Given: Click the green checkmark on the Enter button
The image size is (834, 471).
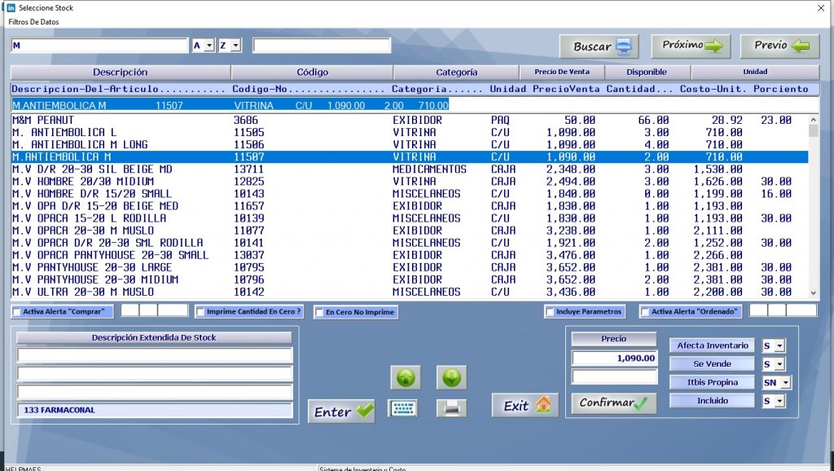Looking at the screenshot, I should tap(362, 410).
